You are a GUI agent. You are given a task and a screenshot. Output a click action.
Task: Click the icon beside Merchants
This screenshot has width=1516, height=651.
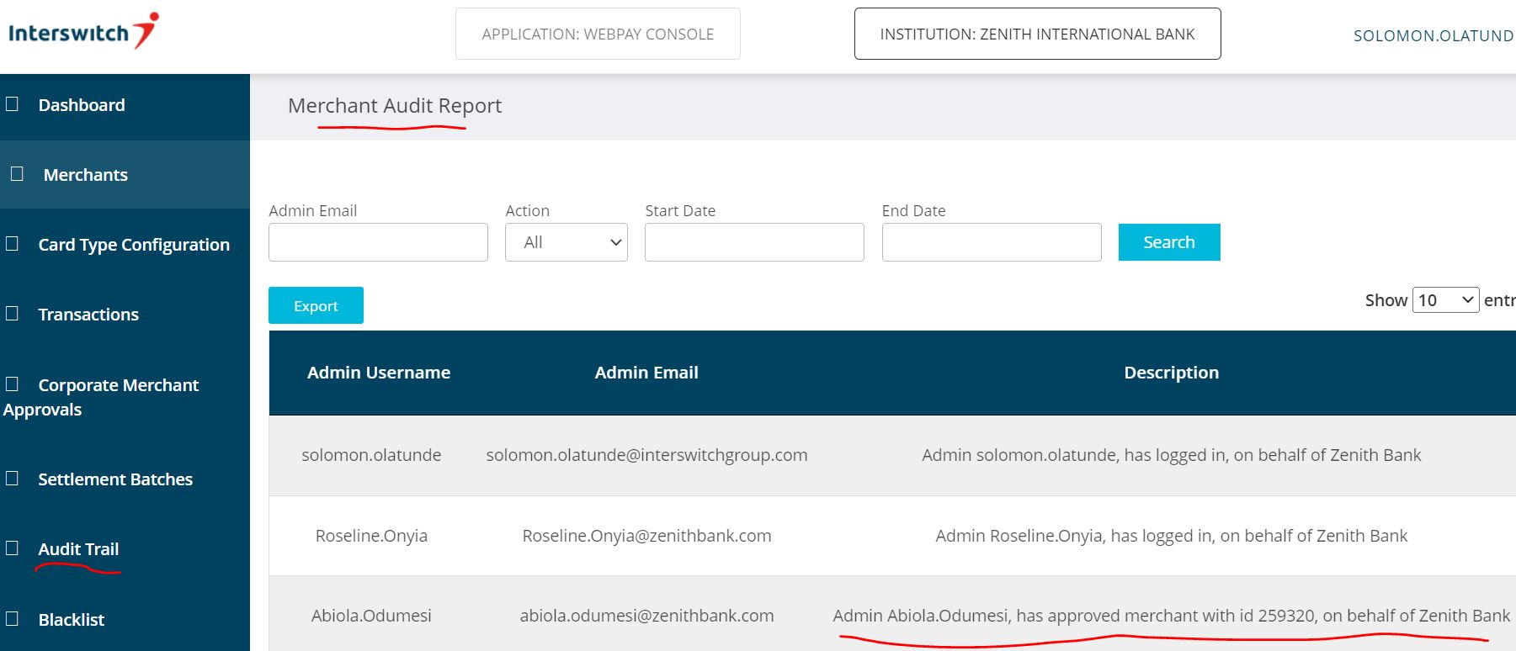[x=17, y=174]
